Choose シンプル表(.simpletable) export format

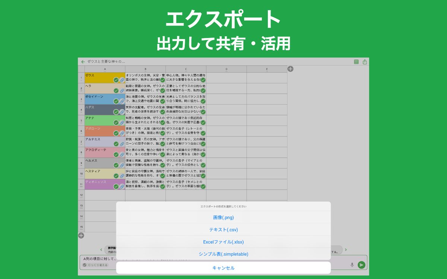[223, 254]
